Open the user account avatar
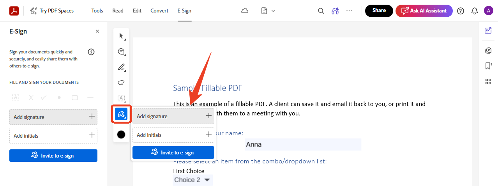498x186 pixels. [489, 11]
